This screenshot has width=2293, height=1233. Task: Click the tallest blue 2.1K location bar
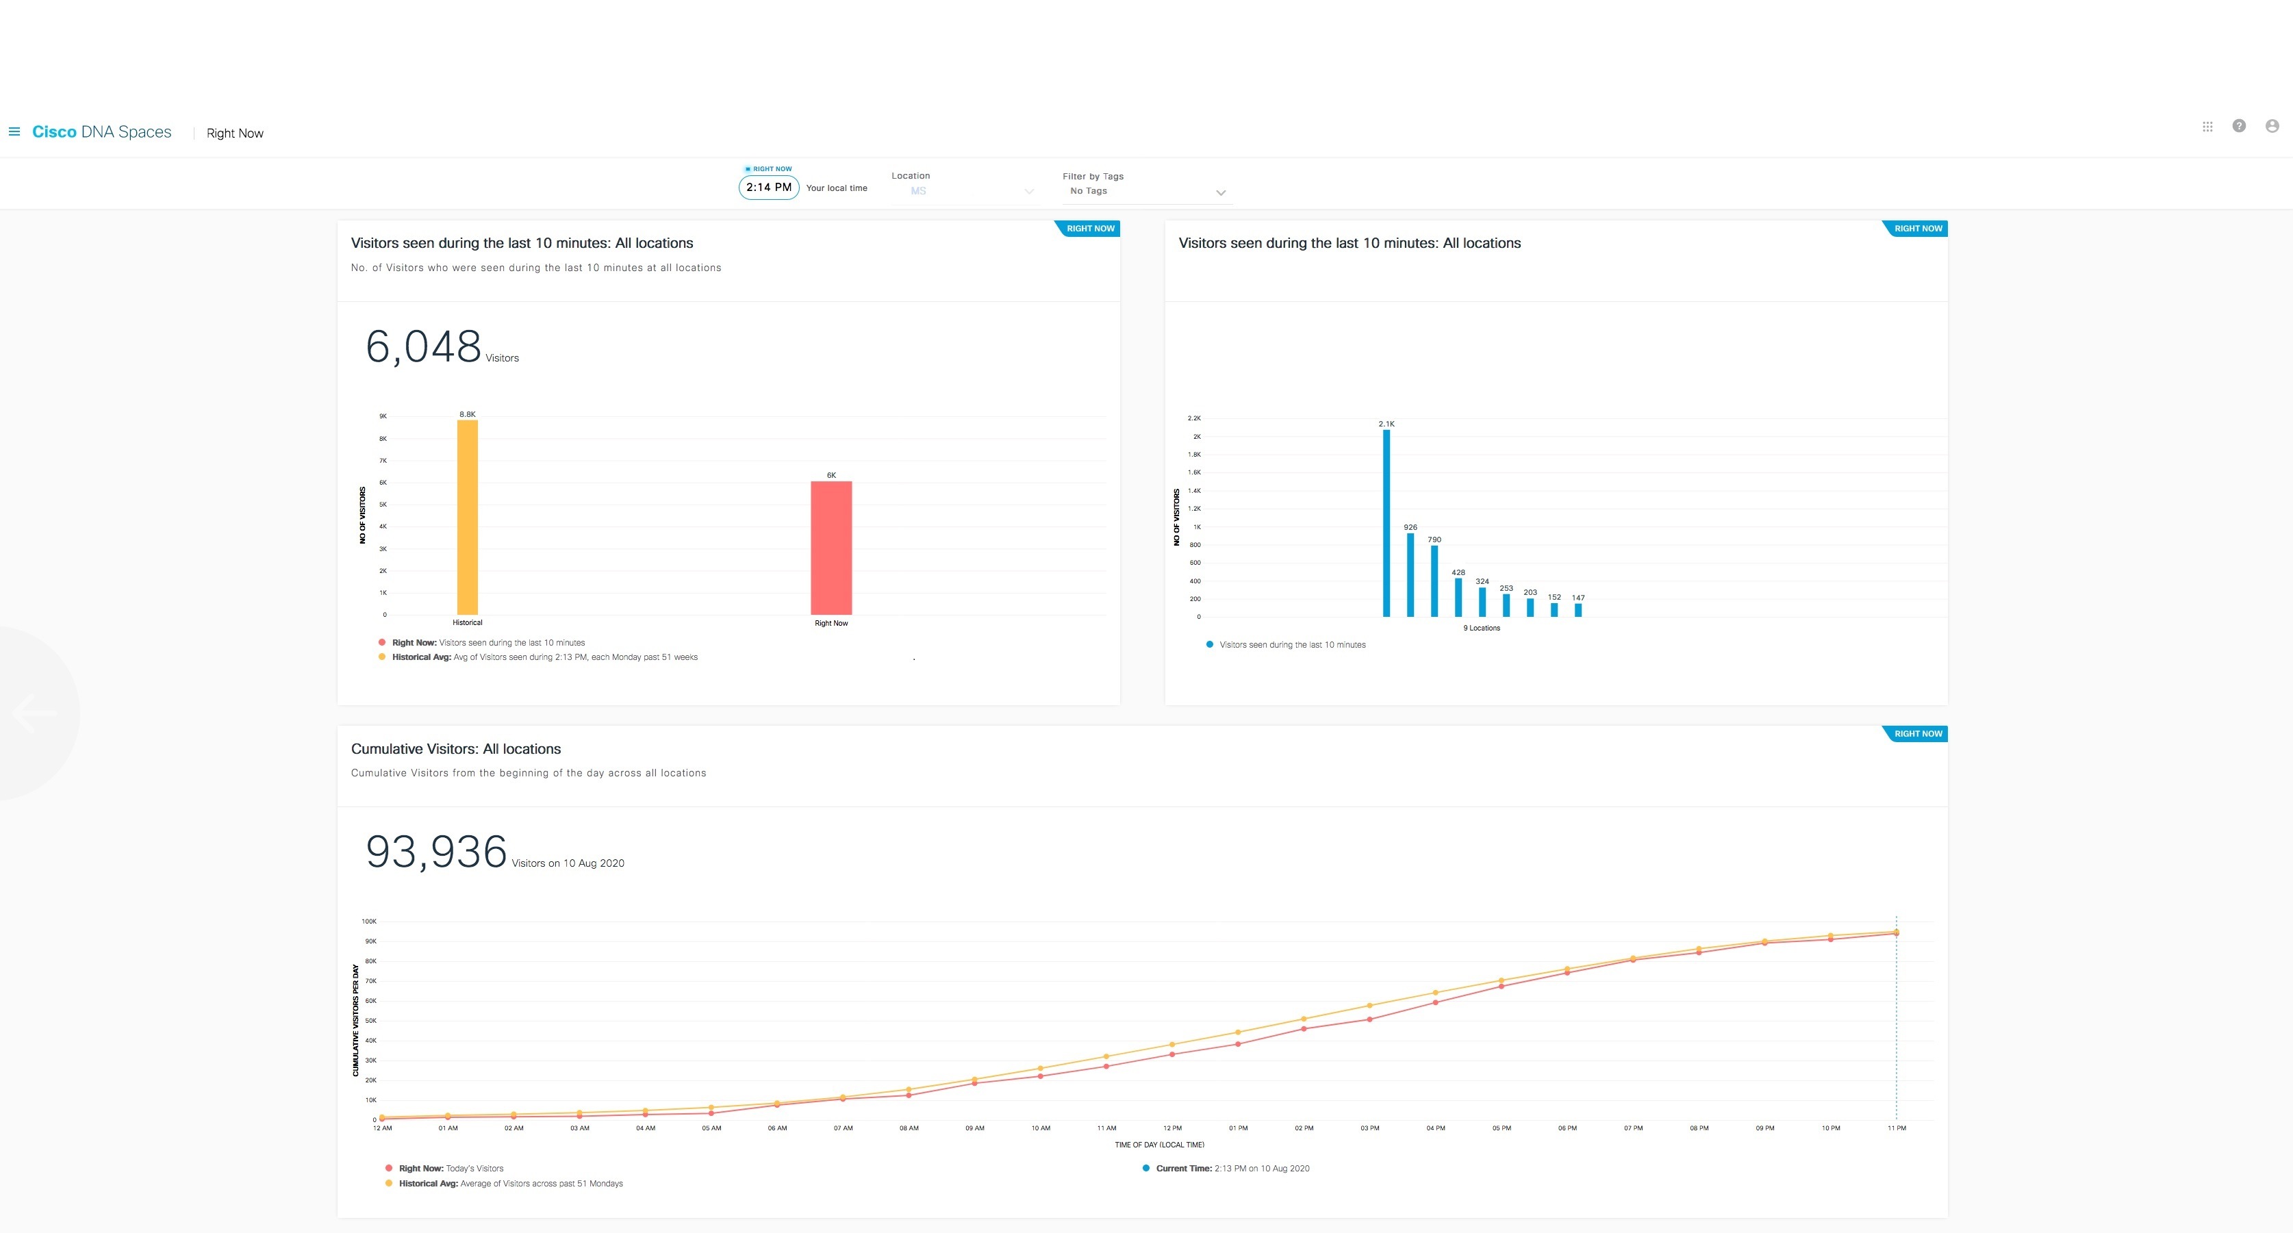[x=1386, y=524]
